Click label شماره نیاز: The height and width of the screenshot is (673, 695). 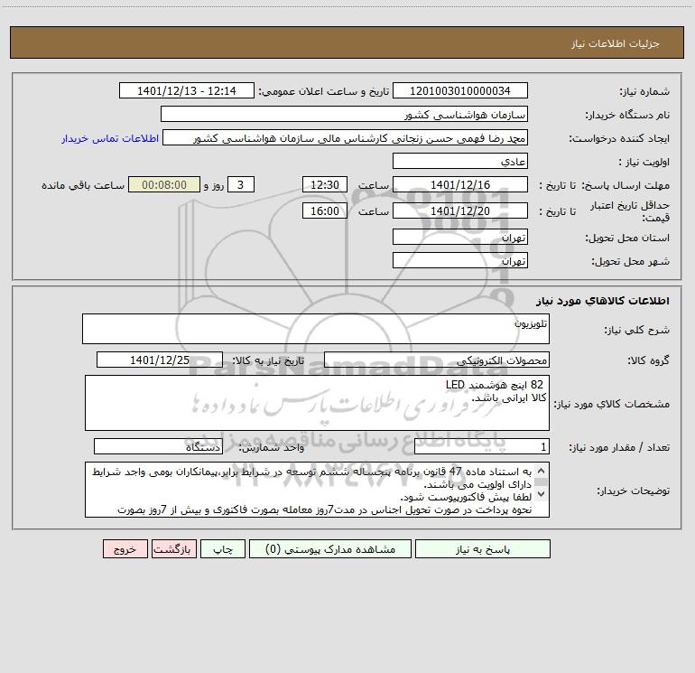click(644, 92)
